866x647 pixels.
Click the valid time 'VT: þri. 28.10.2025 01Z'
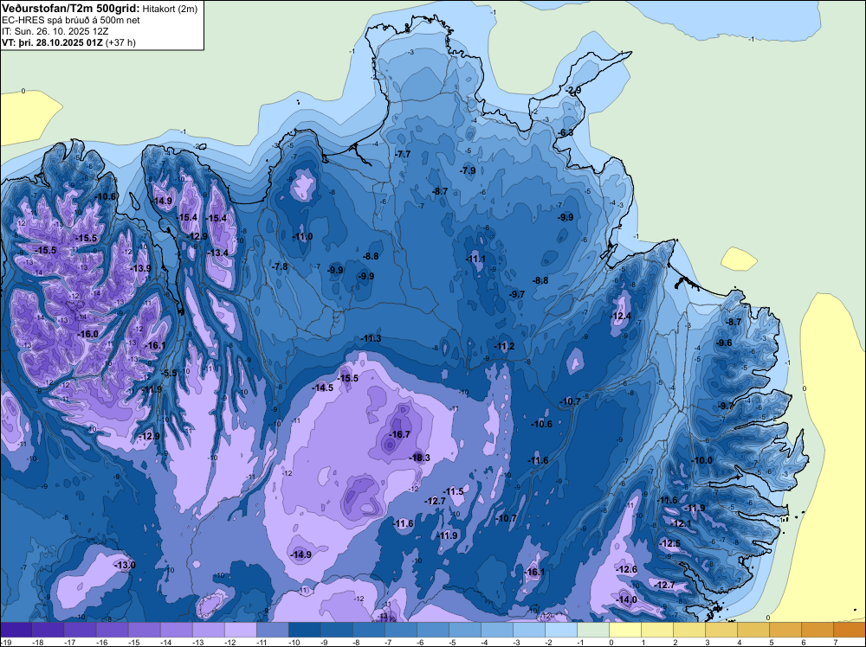tap(52, 42)
